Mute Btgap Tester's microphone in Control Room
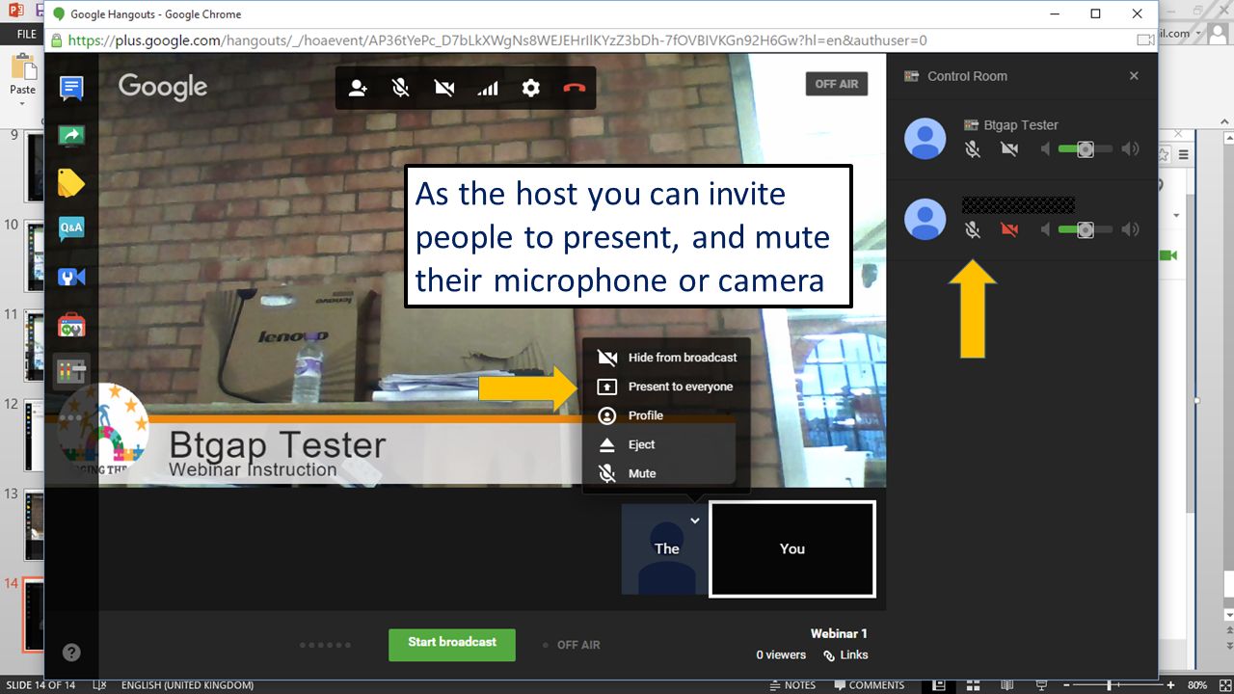 tap(974, 148)
